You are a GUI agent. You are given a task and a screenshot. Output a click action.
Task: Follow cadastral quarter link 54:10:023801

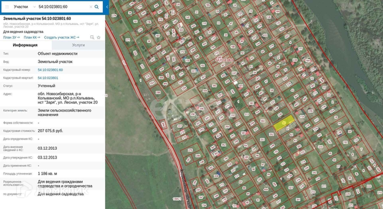pyautogui.click(x=48, y=78)
